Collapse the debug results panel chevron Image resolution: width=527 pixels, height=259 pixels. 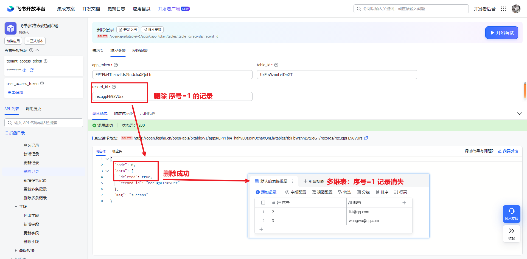click(x=519, y=113)
